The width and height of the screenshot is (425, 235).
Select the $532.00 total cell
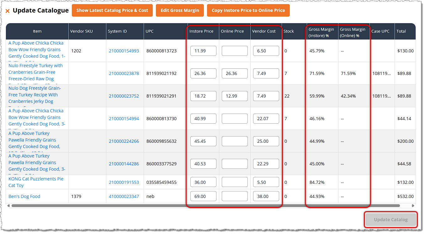(x=405, y=196)
